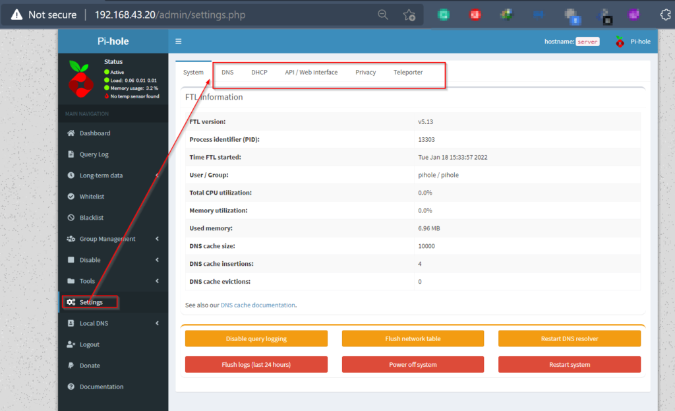Click the Logout user icon
The width and height of the screenshot is (675, 411).
coord(71,344)
